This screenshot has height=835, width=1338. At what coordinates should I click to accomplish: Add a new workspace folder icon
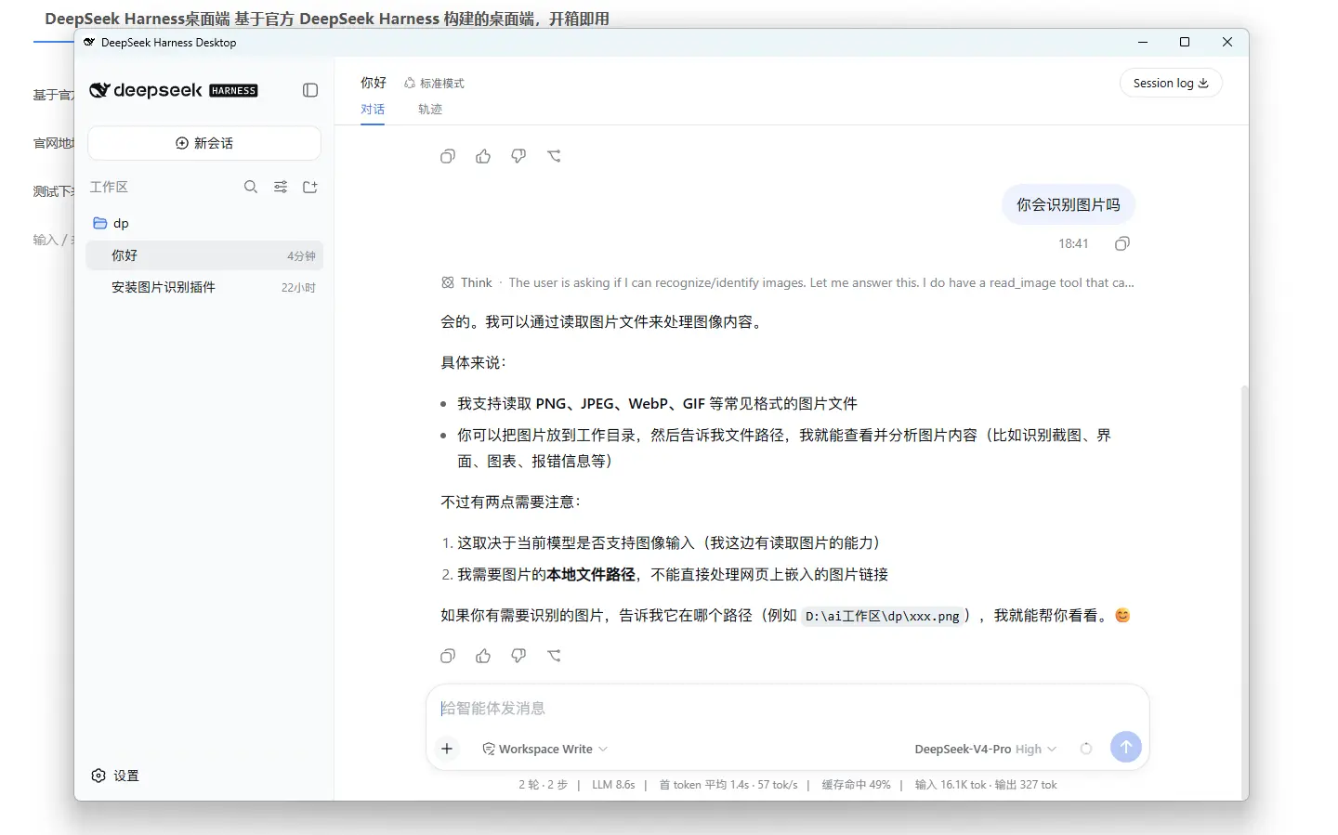[x=310, y=187]
